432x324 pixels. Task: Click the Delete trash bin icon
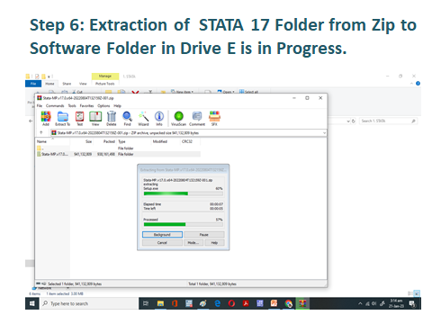click(112, 118)
